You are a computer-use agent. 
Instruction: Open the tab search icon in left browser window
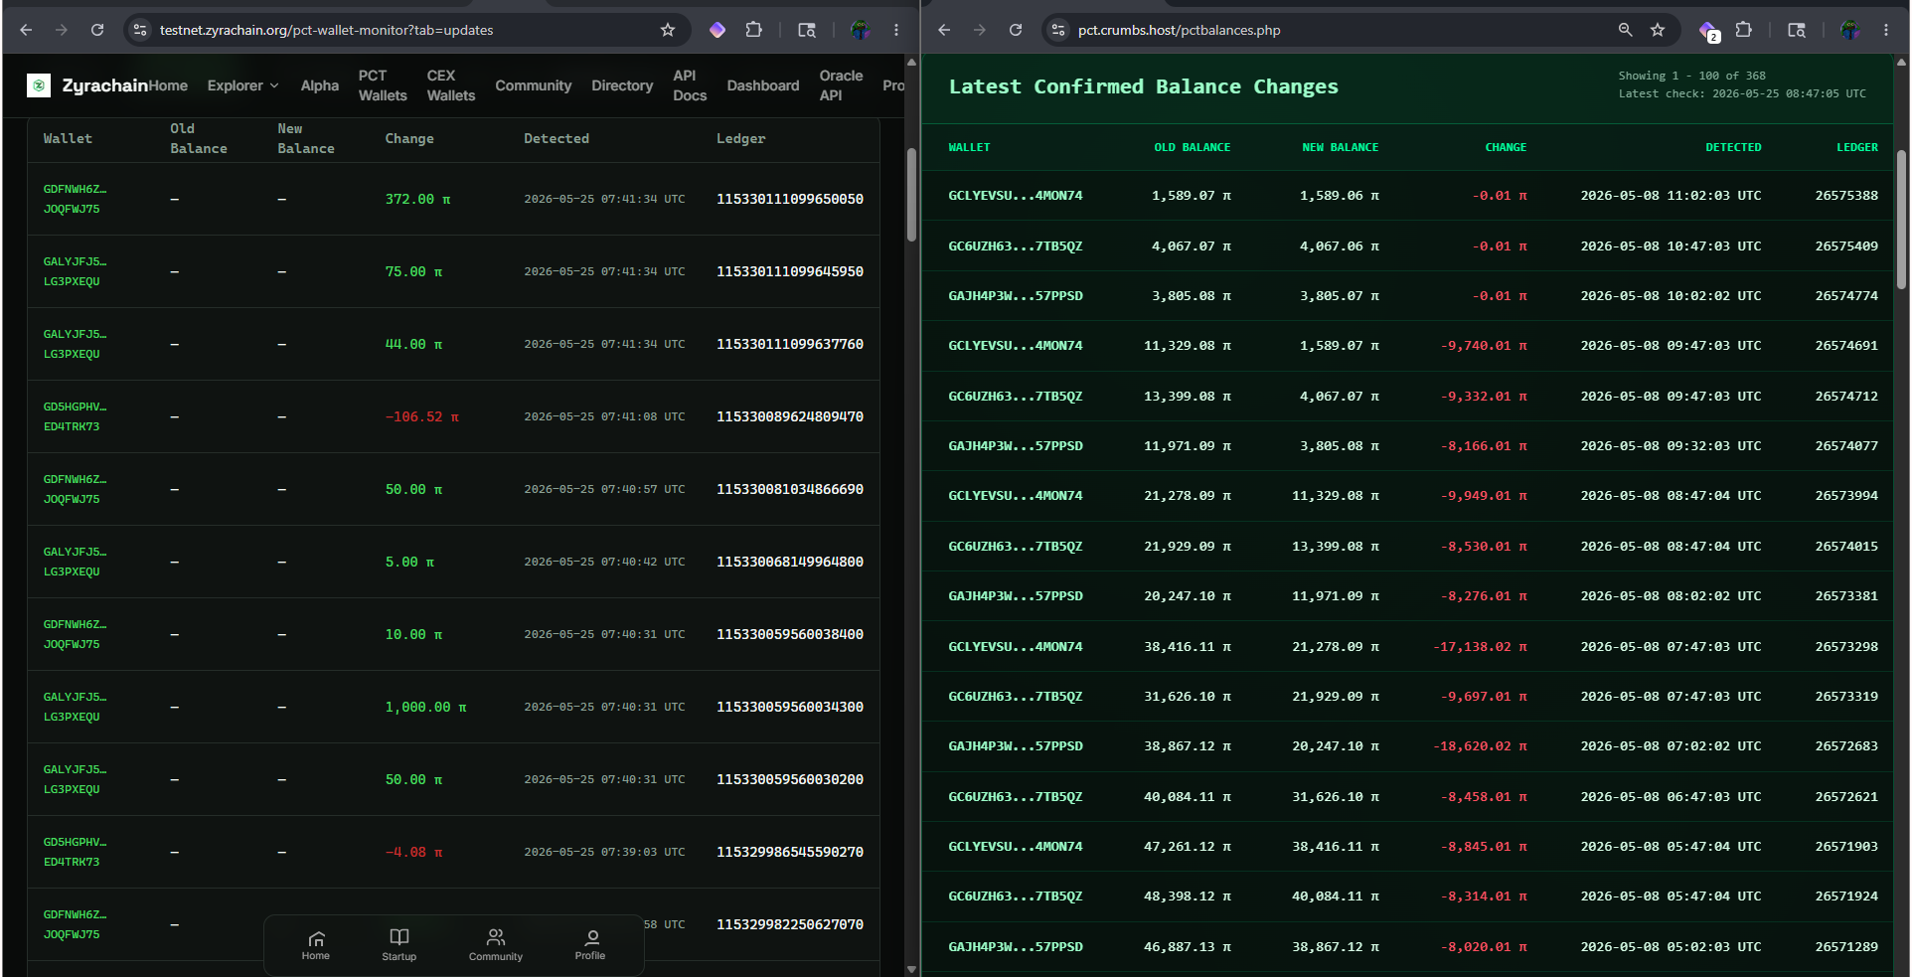[807, 30]
